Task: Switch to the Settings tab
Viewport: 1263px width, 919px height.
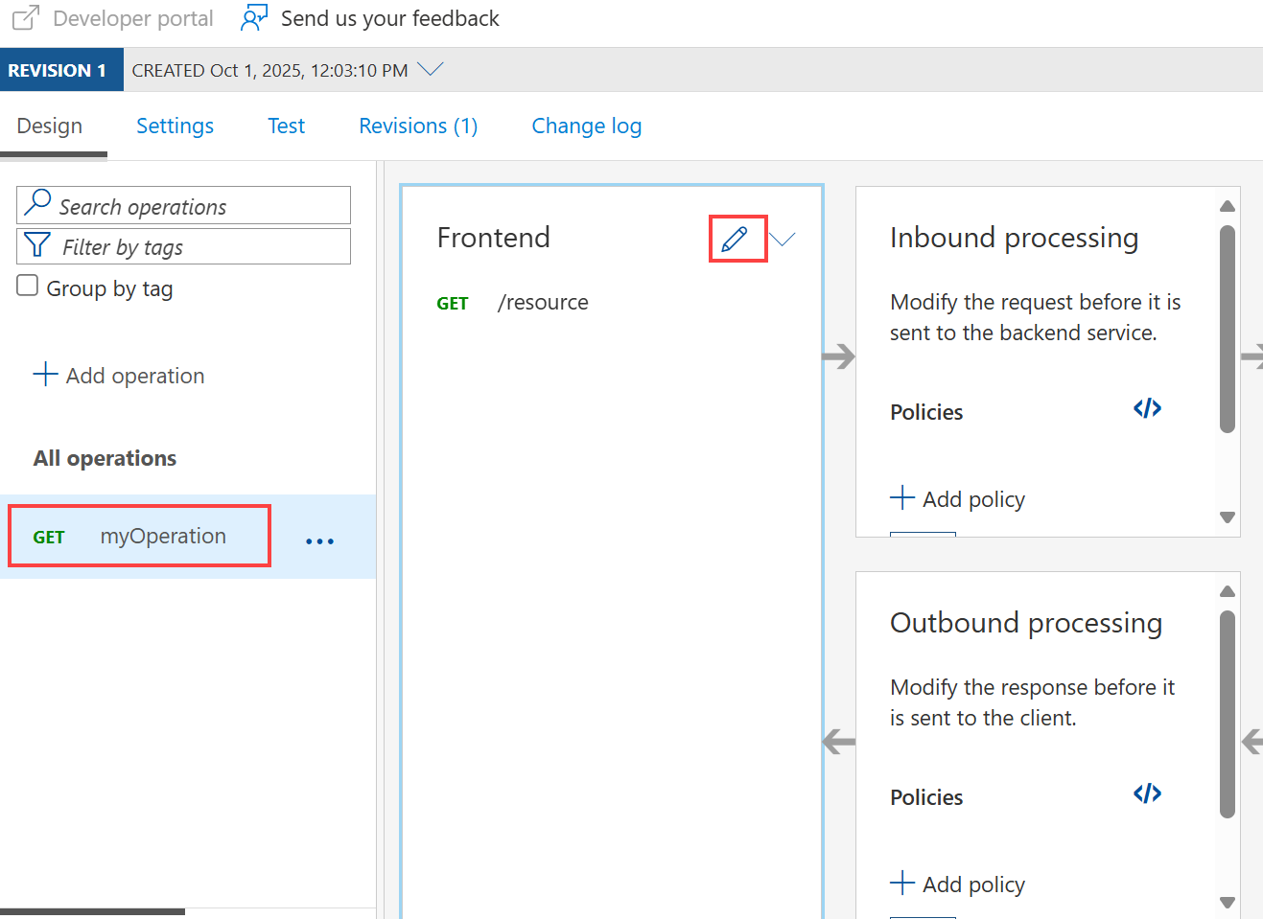Action: pyautogui.click(x=175, y=126)
